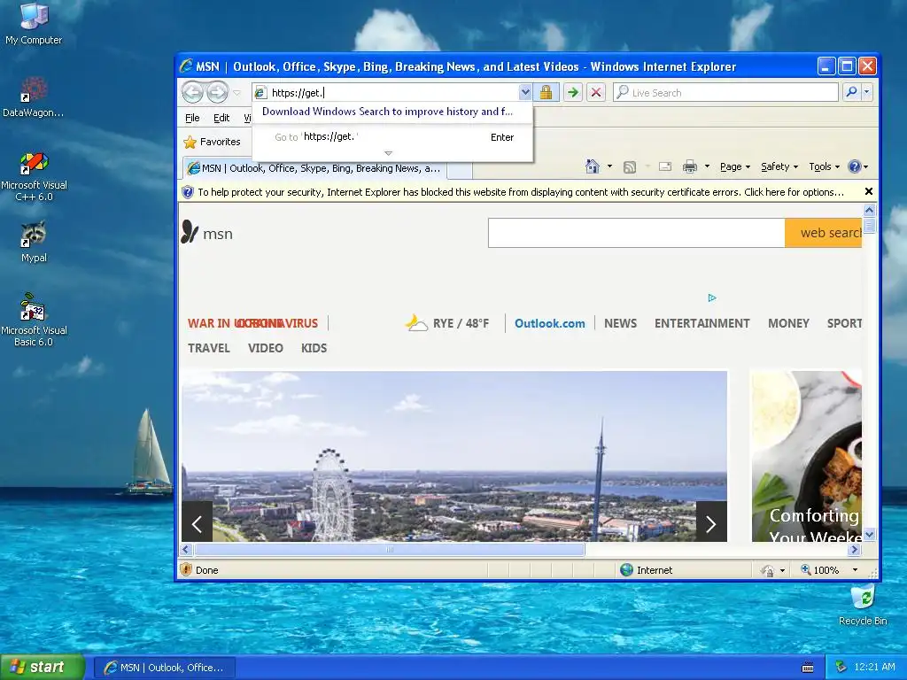Viewport: 907px width, 680px height.
Task: Click MSN taskbar button
Action: pos(164,668)
